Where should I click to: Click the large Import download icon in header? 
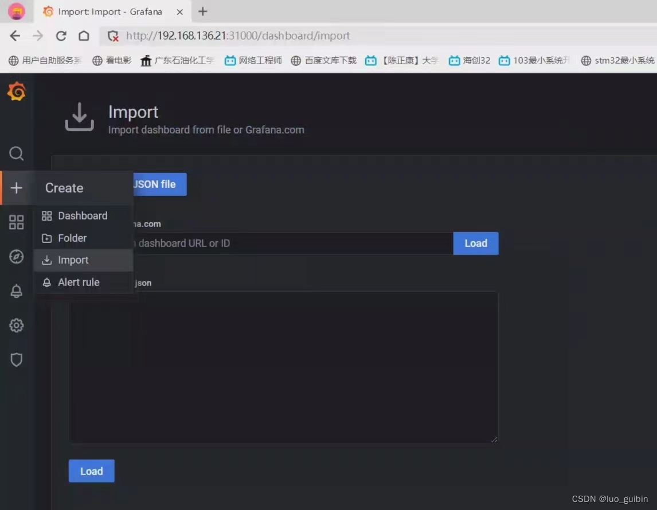click(79, 117)
